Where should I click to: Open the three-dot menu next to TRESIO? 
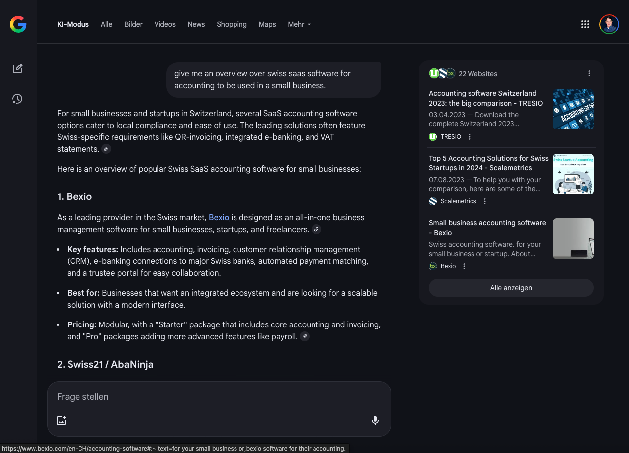pyautogui.click(x=470, y=137)
